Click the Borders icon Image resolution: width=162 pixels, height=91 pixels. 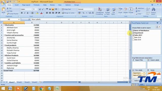coord(32,13)
